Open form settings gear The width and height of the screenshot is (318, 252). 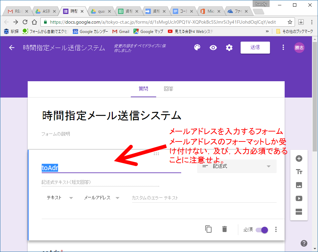tap(229, 47)
